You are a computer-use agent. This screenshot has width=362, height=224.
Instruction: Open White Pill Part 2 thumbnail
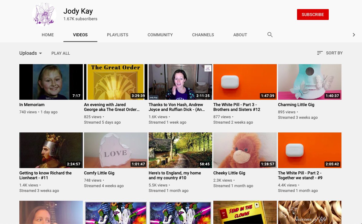coord(310,150)
